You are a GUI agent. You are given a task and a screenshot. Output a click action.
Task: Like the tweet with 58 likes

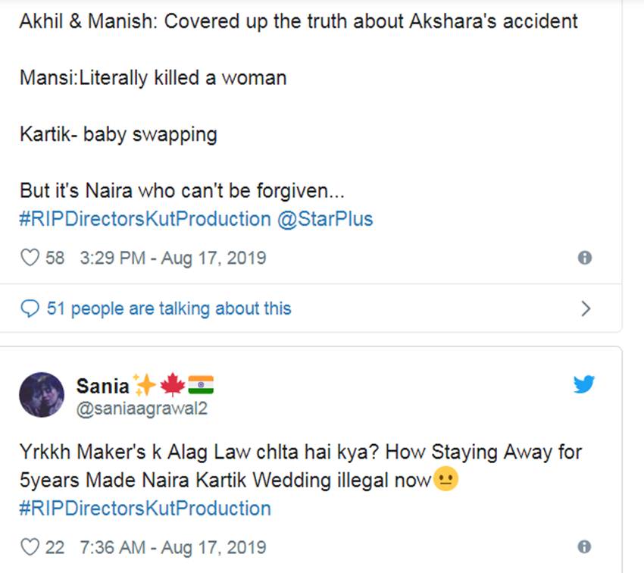[29, 258]
